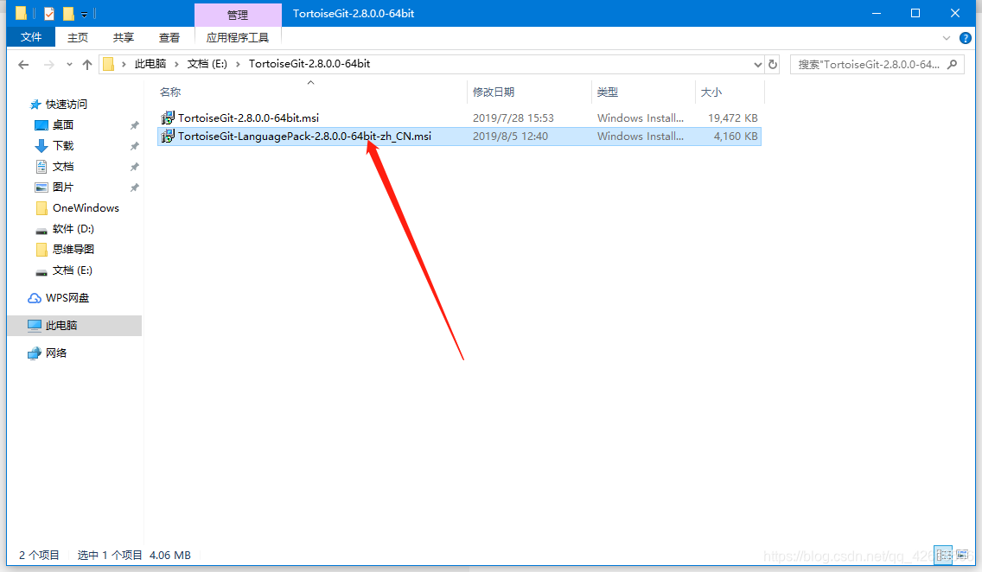The width and height of the screenshot is (982, 572).
Task: Select TortoiseGit-2.8.0.0-64bit.msi file
Action: tap(248, 118)
